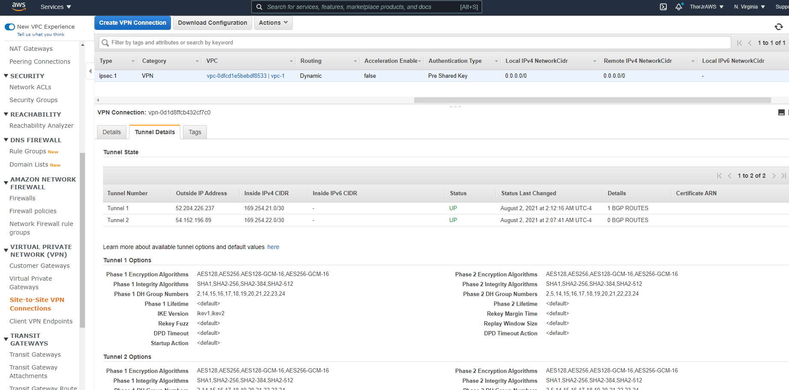Click the filter magnifier icon
Screen dimensions: 789x390
coord(105,43)
